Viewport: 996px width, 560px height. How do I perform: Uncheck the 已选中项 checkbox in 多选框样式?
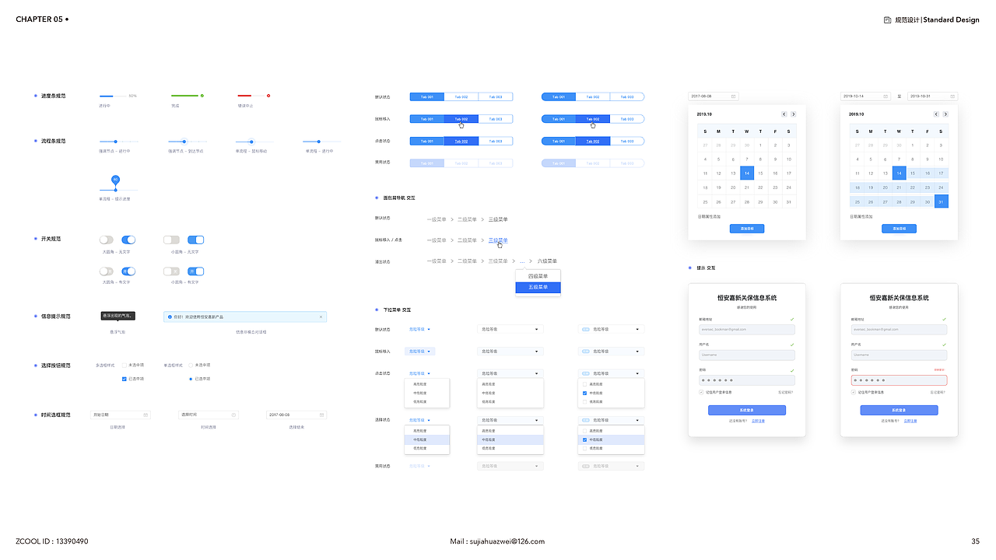pos(124,379)
